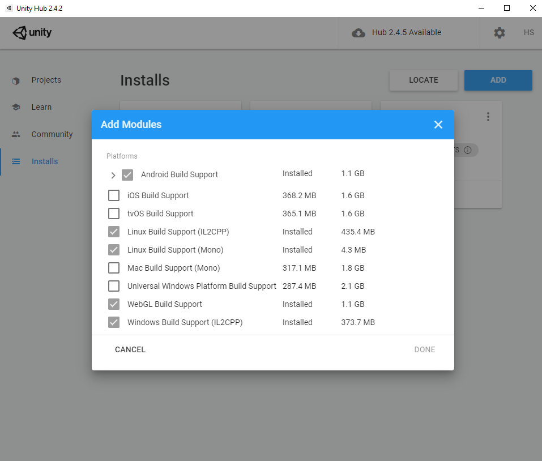The height and width of the screenshot is (461, 542).
Task: Select Installs in sidebar
Action: click(45, 161)
